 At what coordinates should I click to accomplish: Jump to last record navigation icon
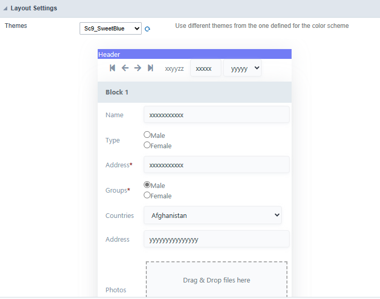tap(150, 68)
